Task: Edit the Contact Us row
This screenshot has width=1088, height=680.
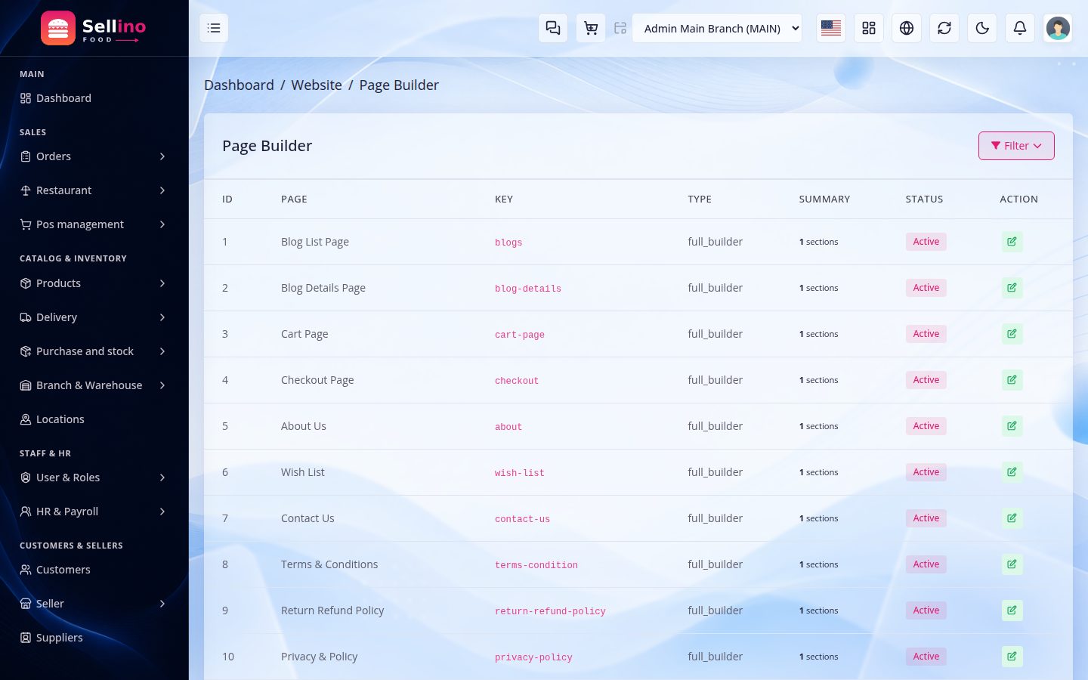Action: click(1012, 518)
